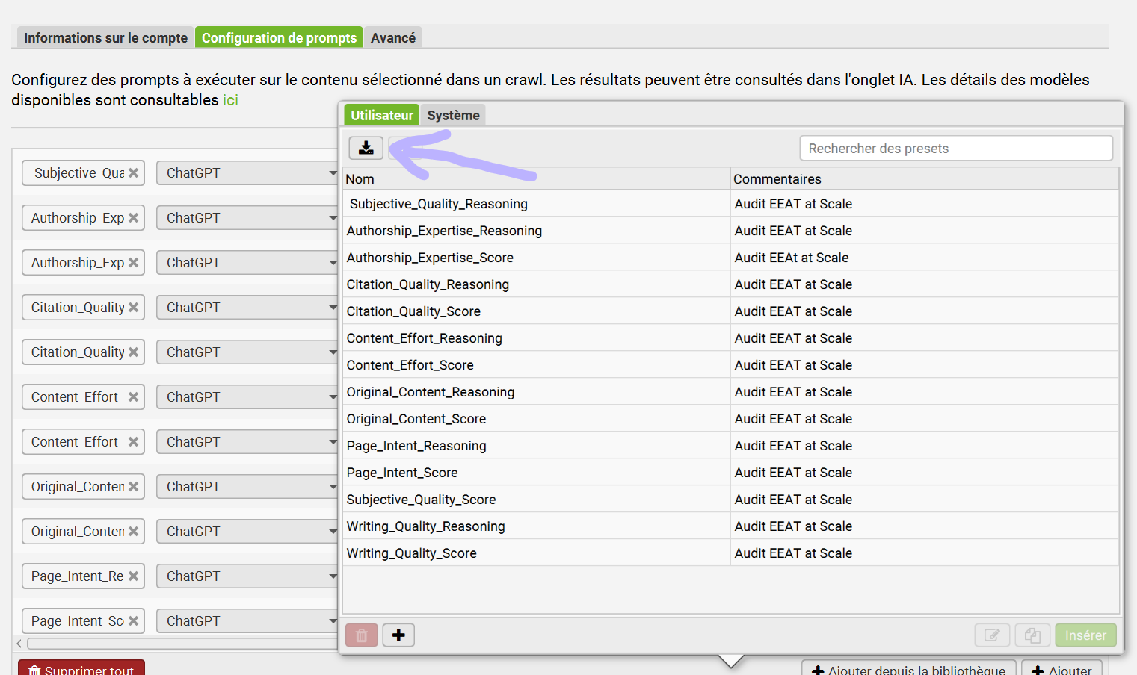Follow the "ici" link for model details
This screenshot has width=1137, height=675.
[x=230, y=100]
